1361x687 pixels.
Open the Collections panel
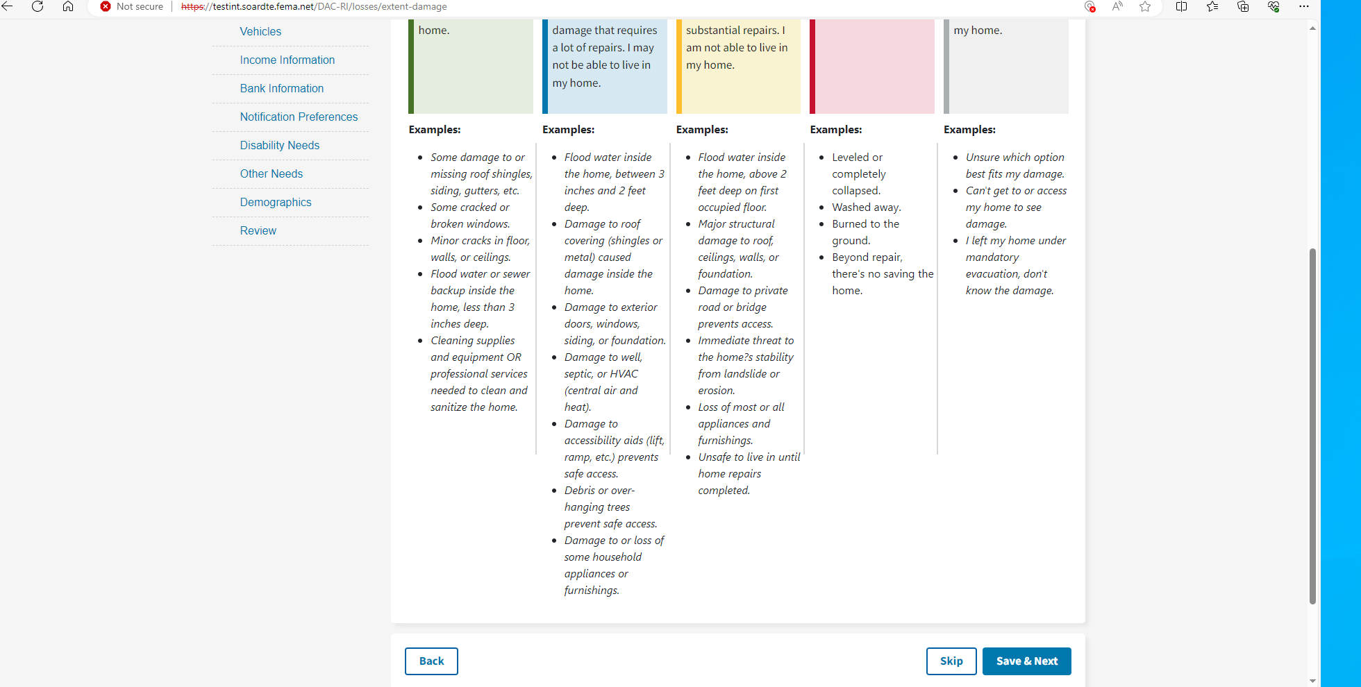[1243, 7]
